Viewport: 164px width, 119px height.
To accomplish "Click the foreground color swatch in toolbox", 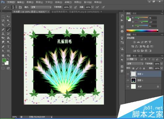I will 4,60.
